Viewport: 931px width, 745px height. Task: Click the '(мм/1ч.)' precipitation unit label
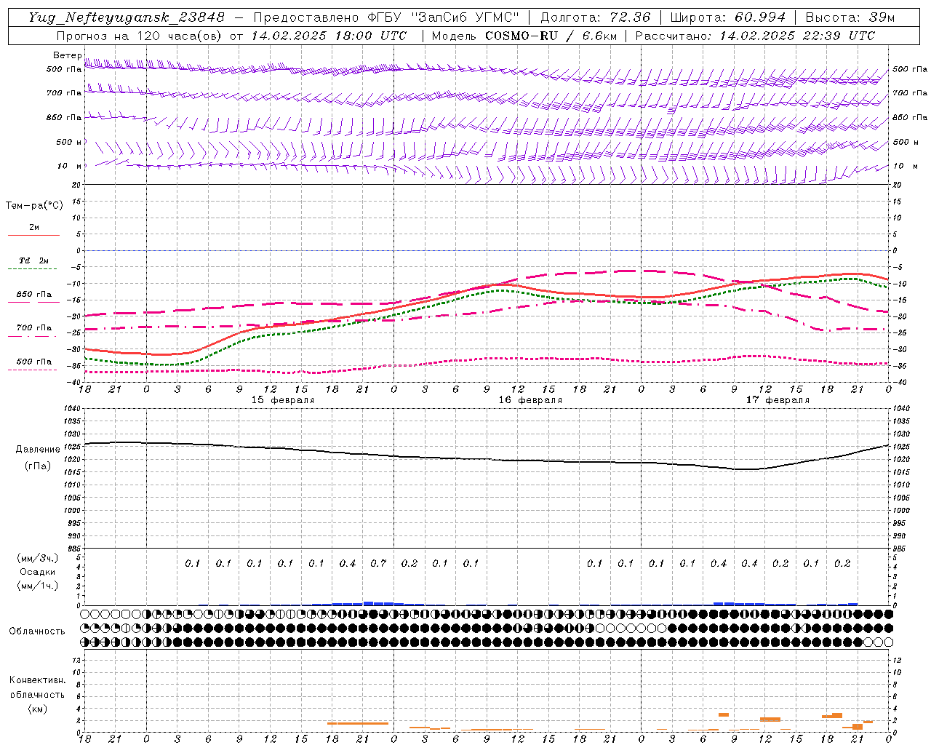[x=37, y=586]
